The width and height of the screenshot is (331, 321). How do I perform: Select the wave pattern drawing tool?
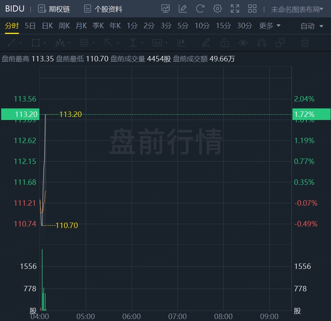(x=60, y=43)
